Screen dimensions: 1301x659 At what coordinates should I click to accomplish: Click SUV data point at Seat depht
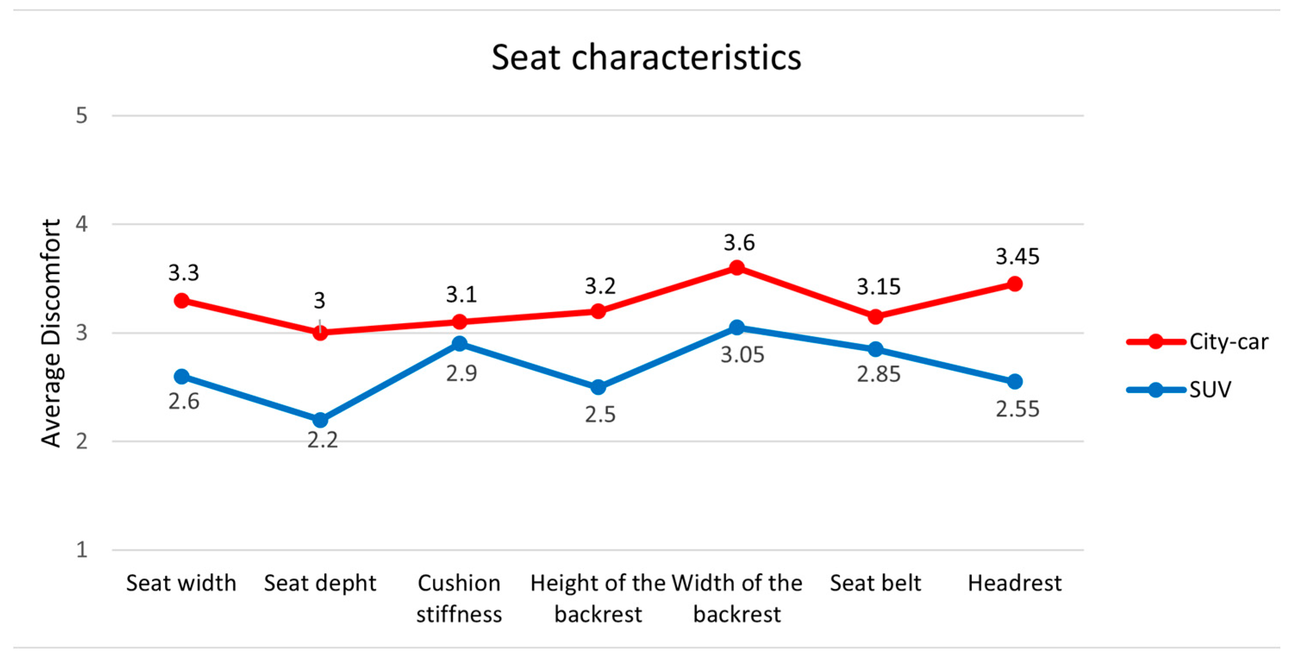click(320, 420)
